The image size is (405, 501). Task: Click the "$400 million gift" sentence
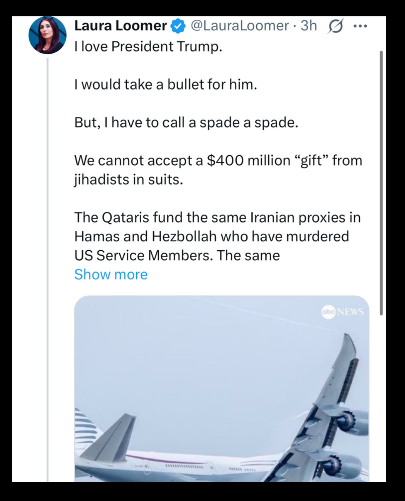(218, 170)
